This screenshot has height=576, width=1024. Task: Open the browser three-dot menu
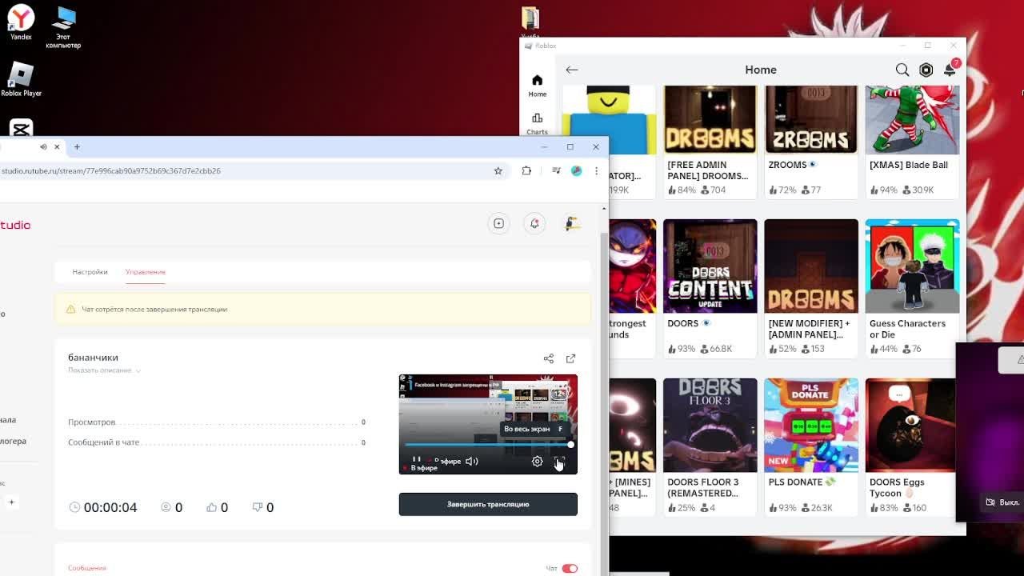point(596,170)
